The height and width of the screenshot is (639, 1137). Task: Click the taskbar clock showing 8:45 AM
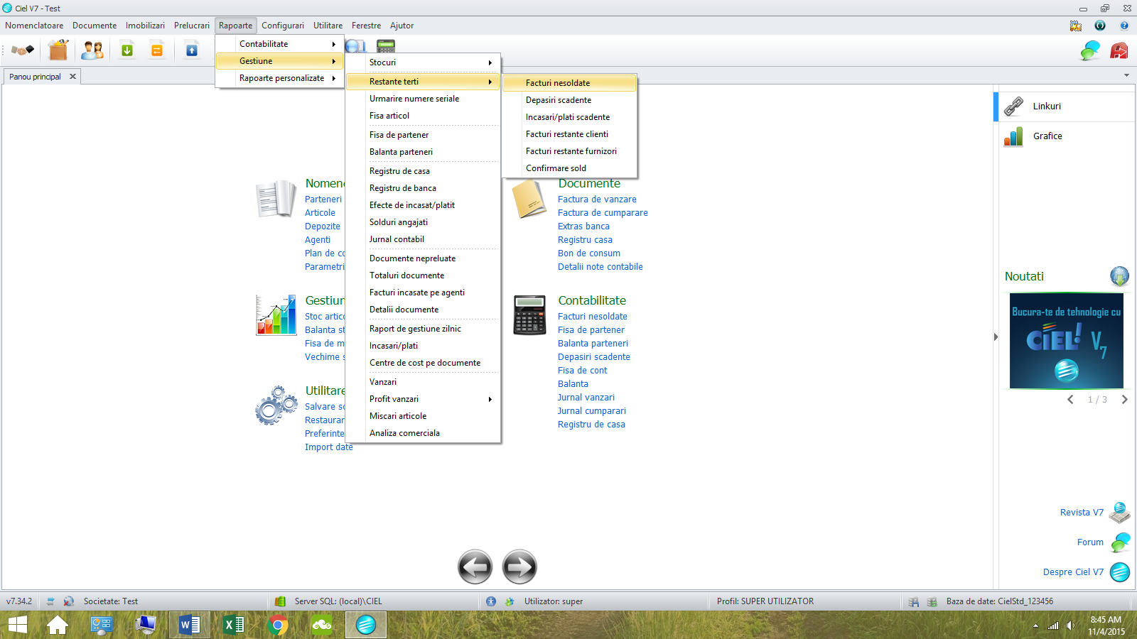point(1106,626)
